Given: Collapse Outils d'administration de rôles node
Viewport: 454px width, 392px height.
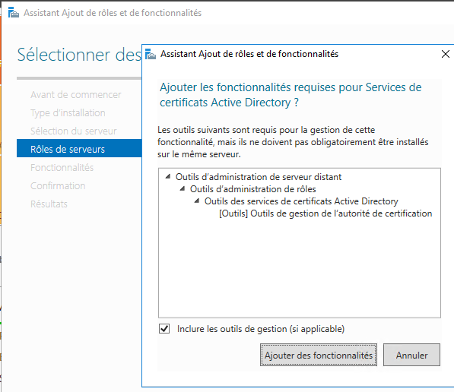Looking at the screenshot, I should pos(183,188).
